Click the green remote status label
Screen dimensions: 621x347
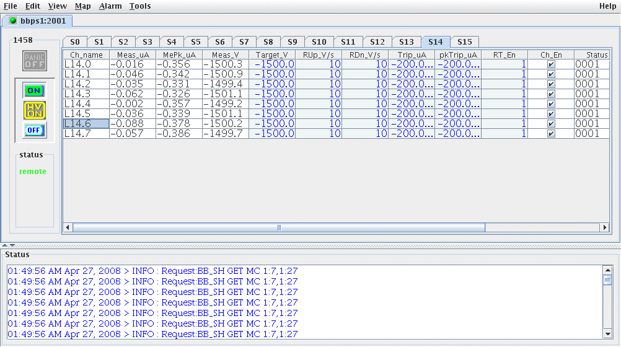33,172
